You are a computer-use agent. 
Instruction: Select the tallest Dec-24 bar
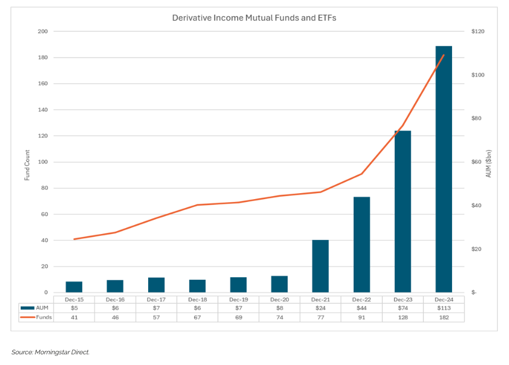click(x=444, y=178)
